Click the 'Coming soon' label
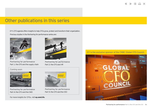152x108 pixels. tap(16, 69)
